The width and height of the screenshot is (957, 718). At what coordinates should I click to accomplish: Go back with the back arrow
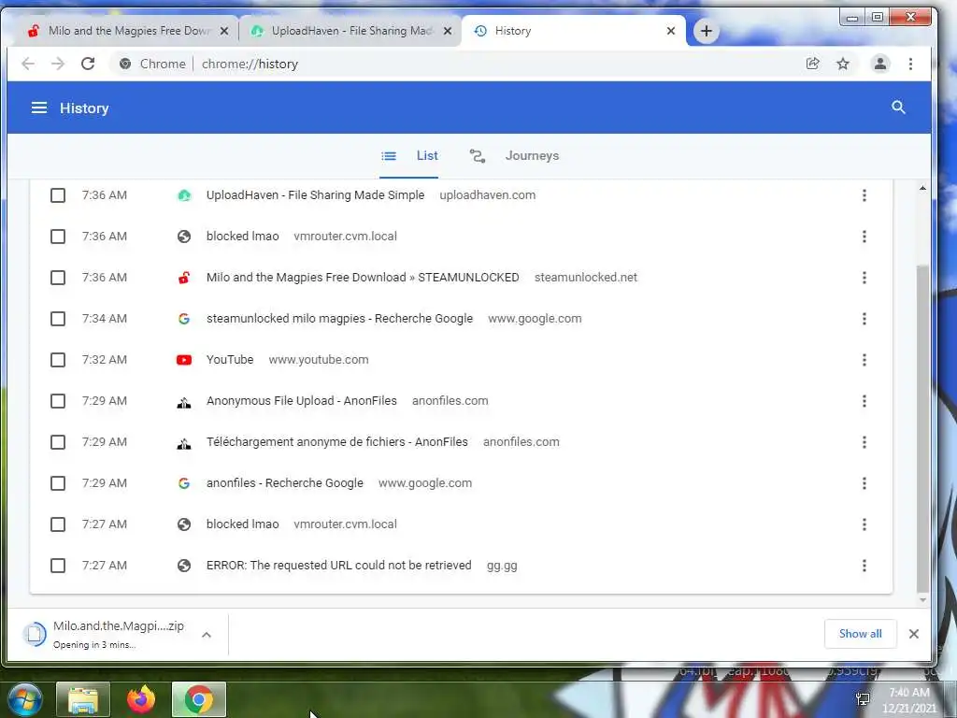tap(28, 64)
